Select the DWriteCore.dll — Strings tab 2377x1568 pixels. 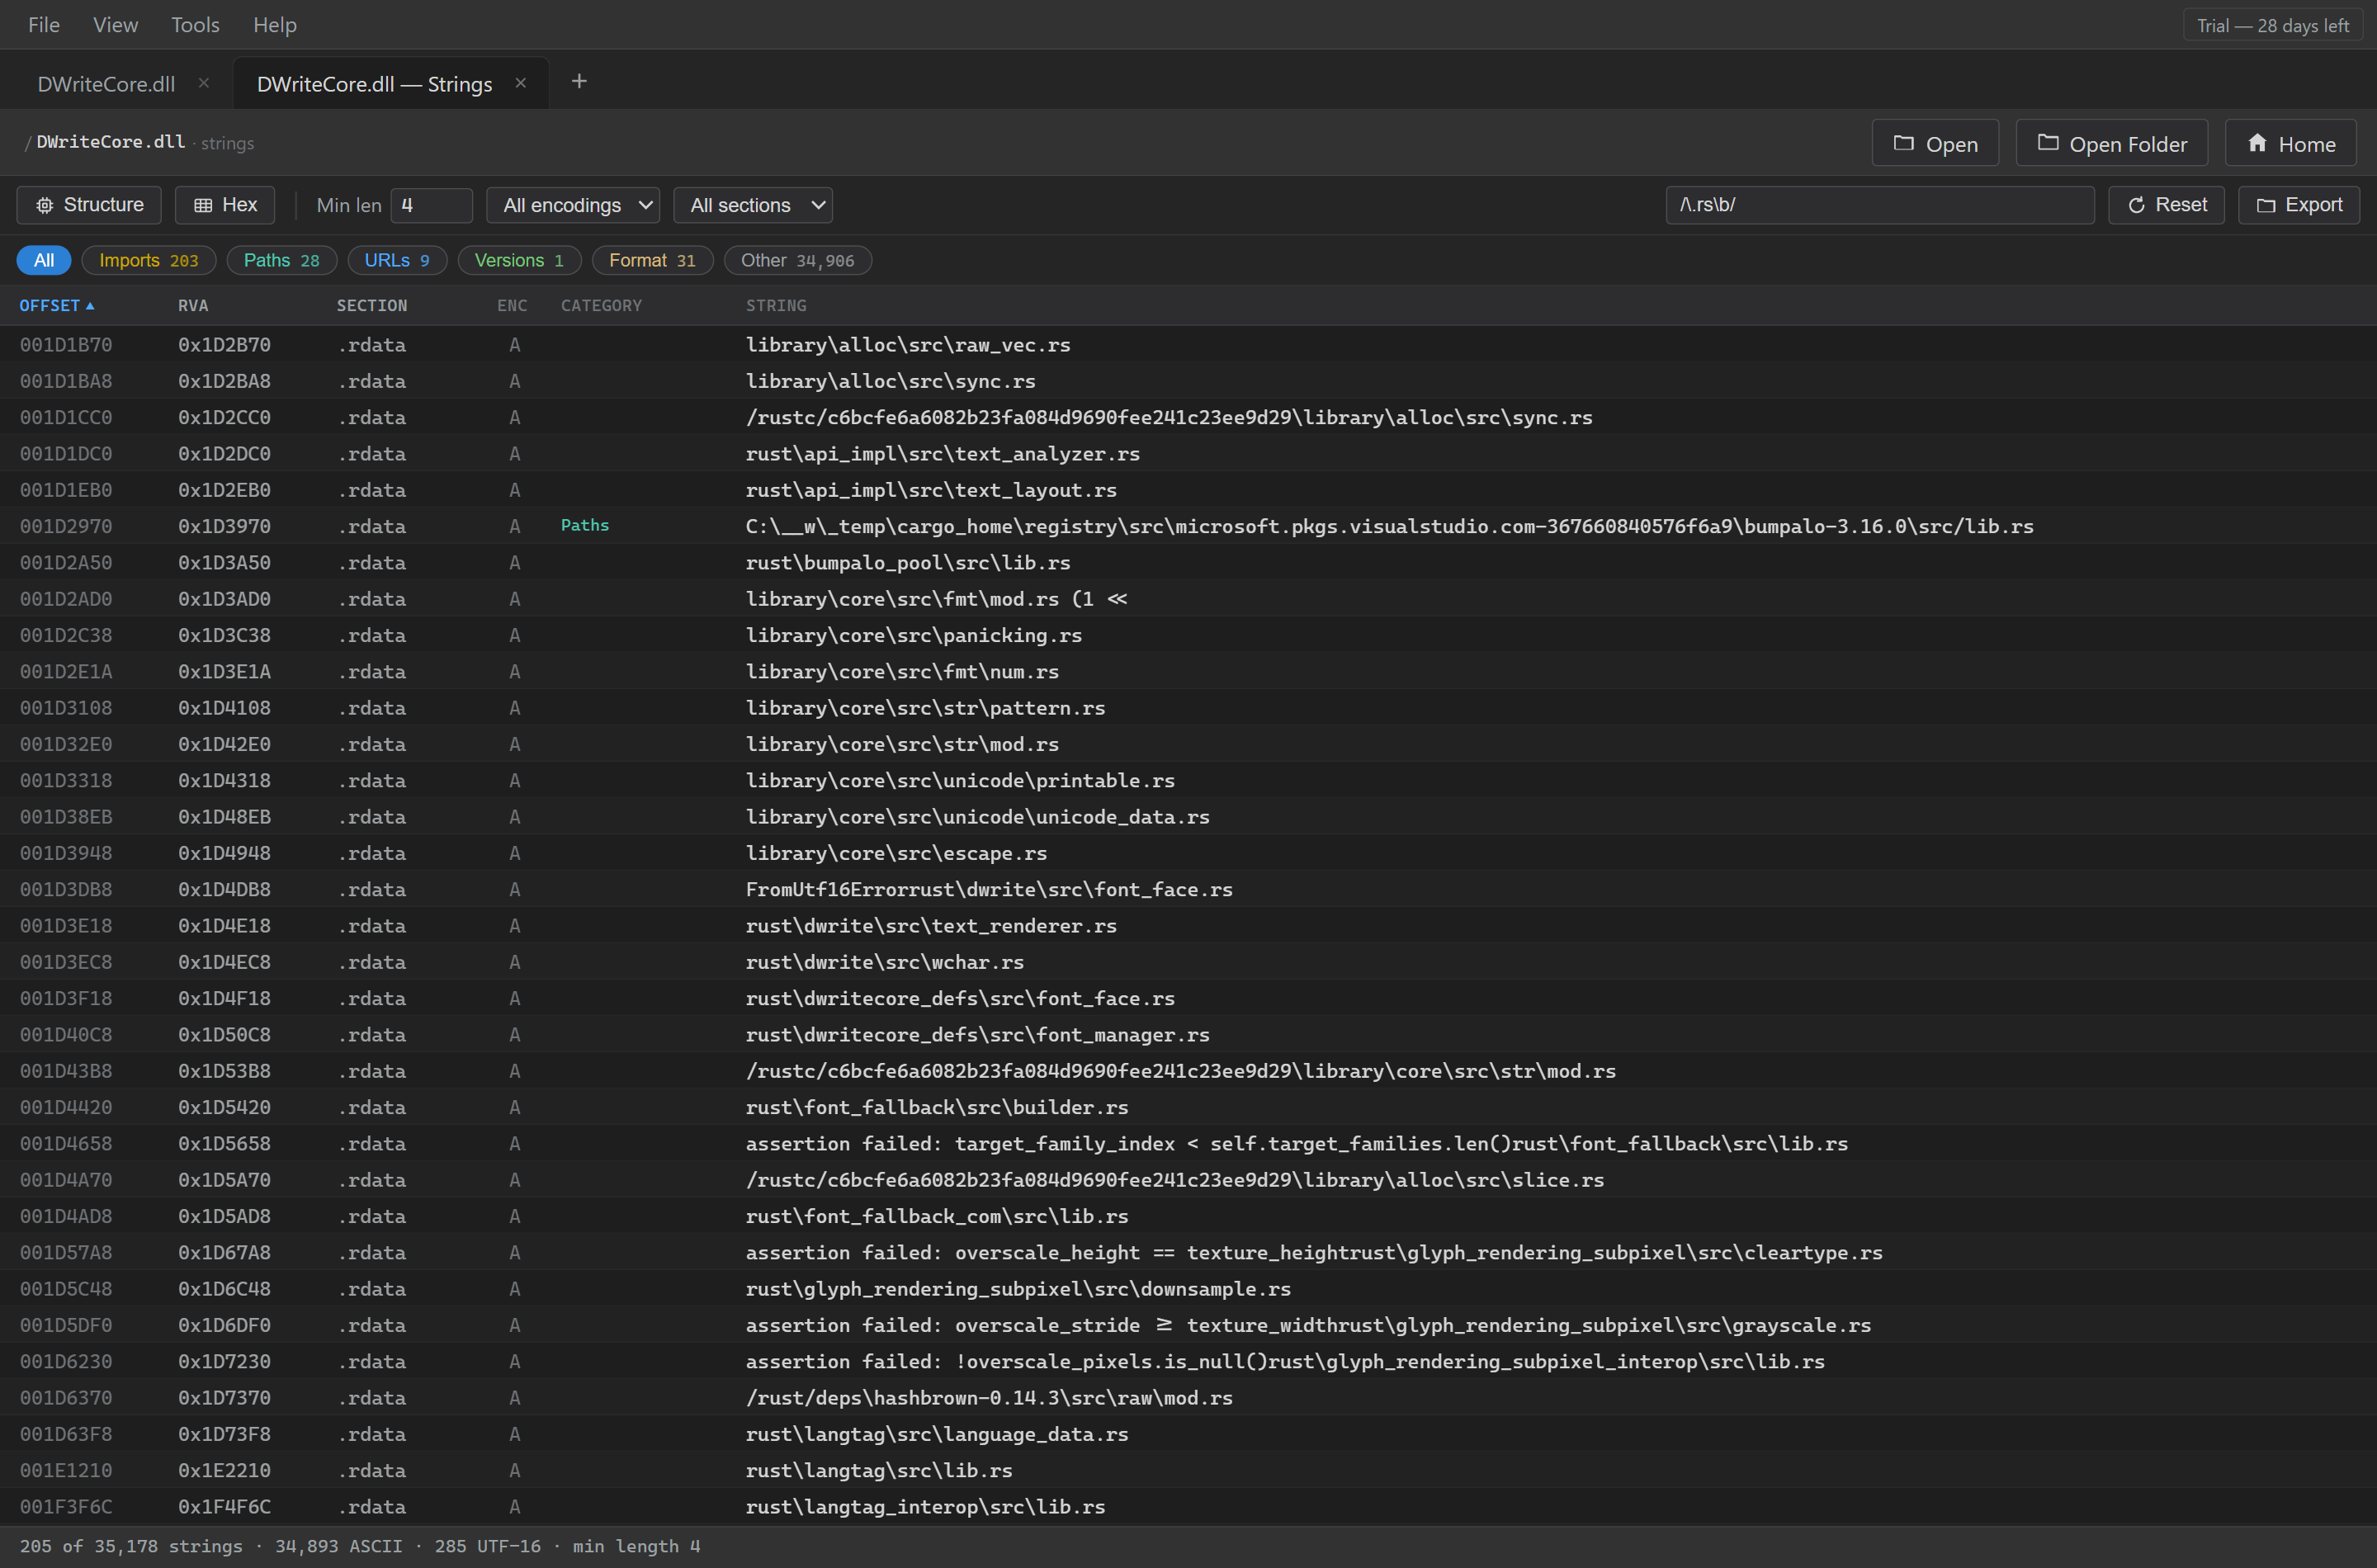coord(374,84)
